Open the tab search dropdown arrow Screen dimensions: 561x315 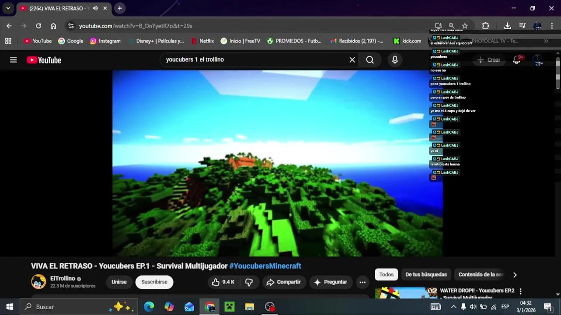point(8,8)
